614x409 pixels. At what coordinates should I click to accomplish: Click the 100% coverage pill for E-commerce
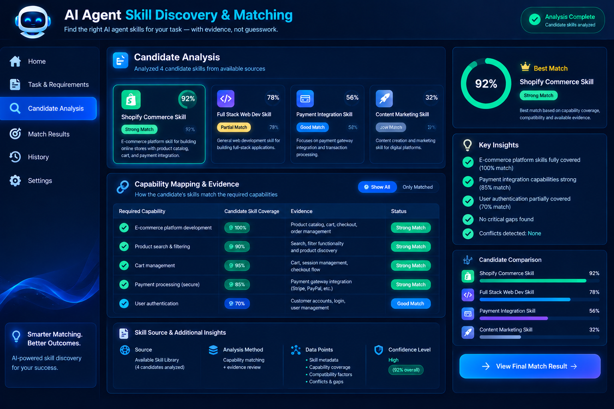point(237,228)
